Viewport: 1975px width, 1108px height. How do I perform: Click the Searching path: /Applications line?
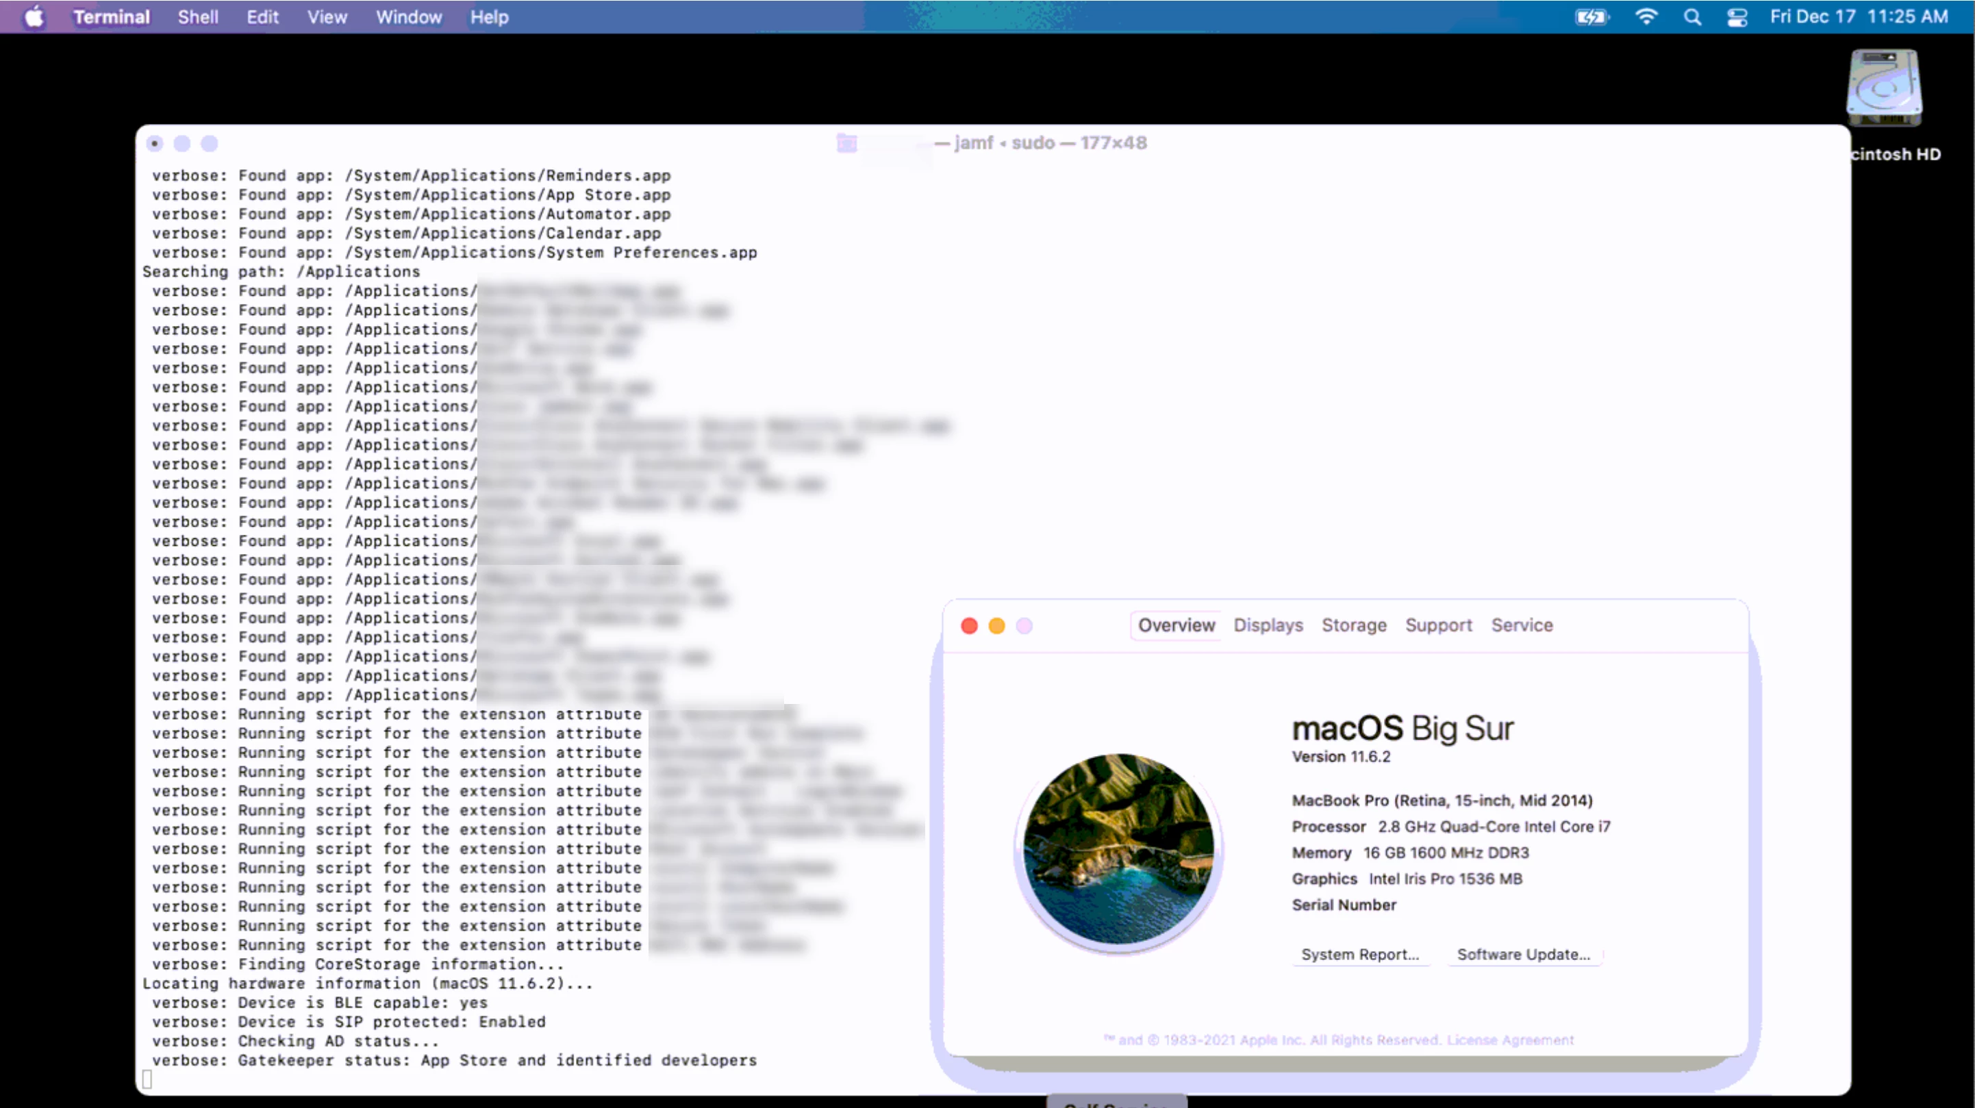click(x=281, y=271)
